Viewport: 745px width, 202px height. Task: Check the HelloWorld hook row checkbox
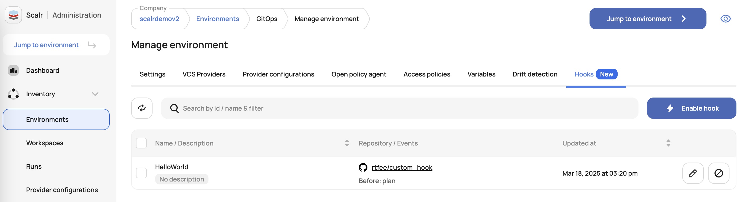click(x=141, y=173)
